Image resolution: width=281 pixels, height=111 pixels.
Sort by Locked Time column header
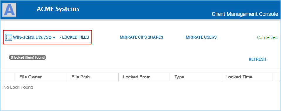coord(247,77)
